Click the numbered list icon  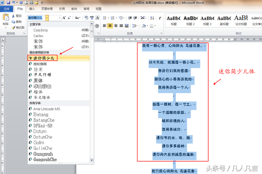(113, 18)
